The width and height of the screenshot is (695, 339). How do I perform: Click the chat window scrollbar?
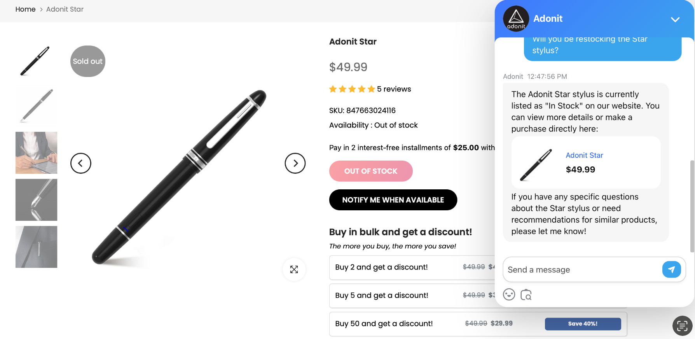[x=692, y=206]
